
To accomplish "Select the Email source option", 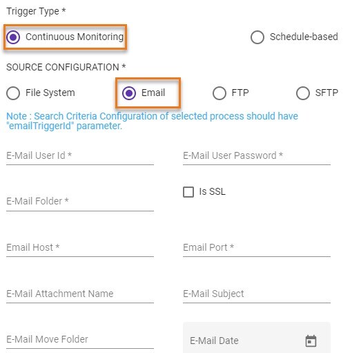I will pos(129,93).
